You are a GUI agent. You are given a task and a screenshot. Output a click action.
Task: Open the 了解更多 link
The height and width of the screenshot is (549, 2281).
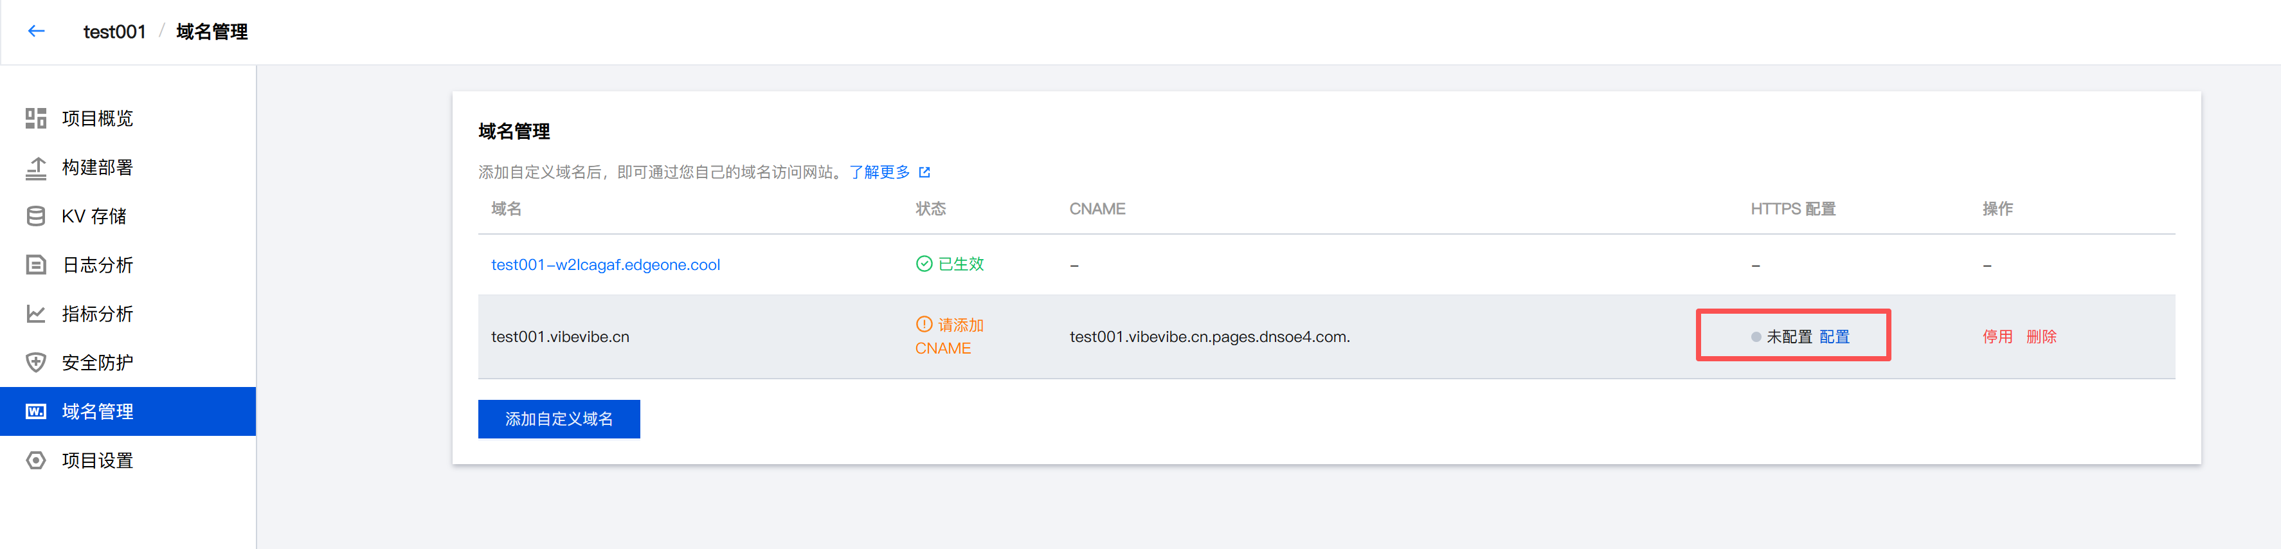click(879, 173)
